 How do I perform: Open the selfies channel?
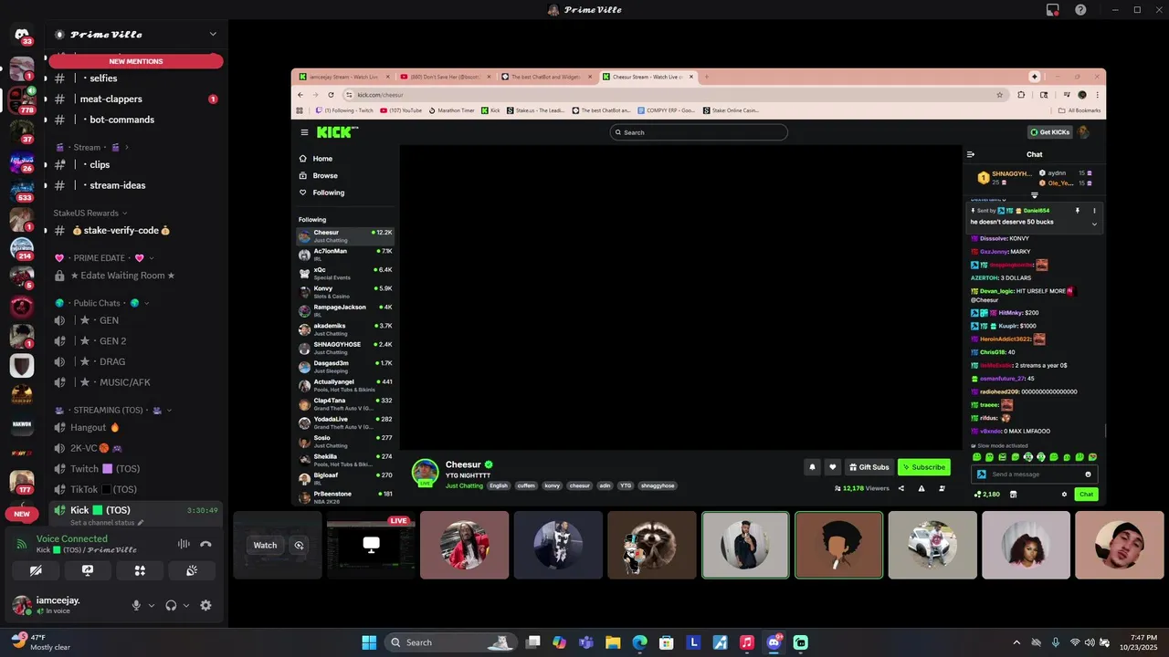pos(136,78)
